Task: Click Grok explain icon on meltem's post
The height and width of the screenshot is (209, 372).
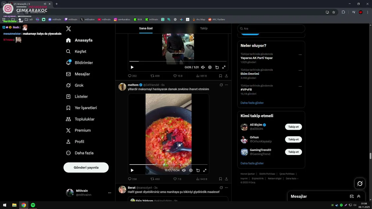Action: [221, 85]
